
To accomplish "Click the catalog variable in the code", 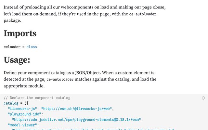I will pyautogui.click(x=11, y=103).
